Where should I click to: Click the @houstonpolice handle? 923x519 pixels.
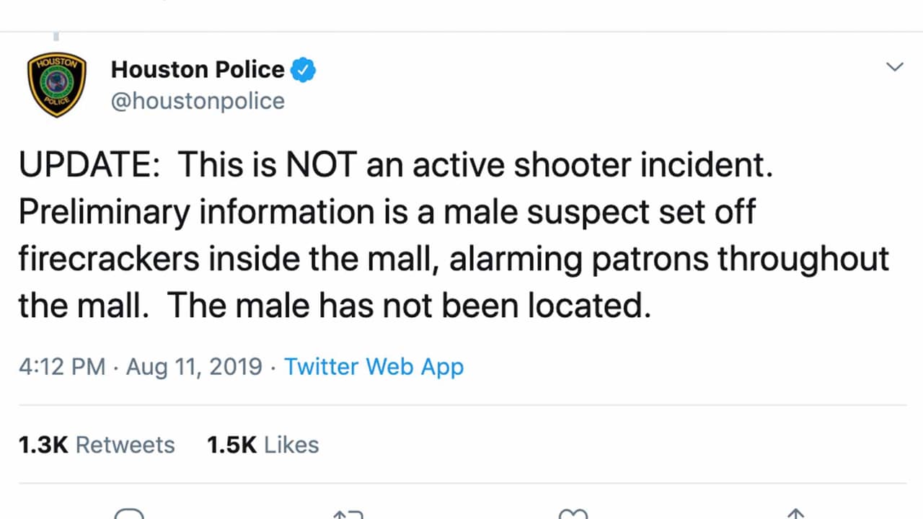point(198,101)
